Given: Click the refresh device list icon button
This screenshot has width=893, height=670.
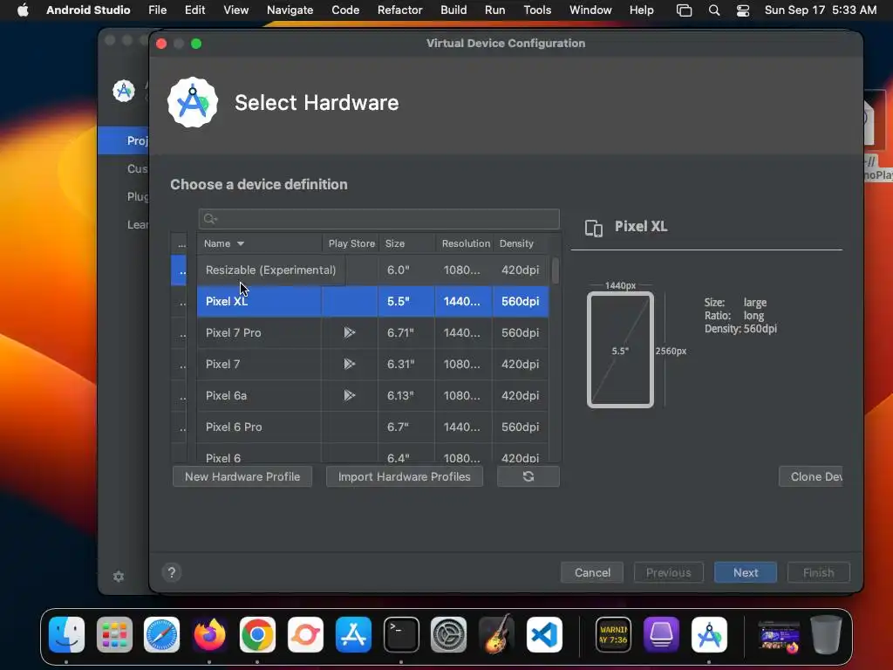Looking at the screenshot, I should tap(528, 476).
